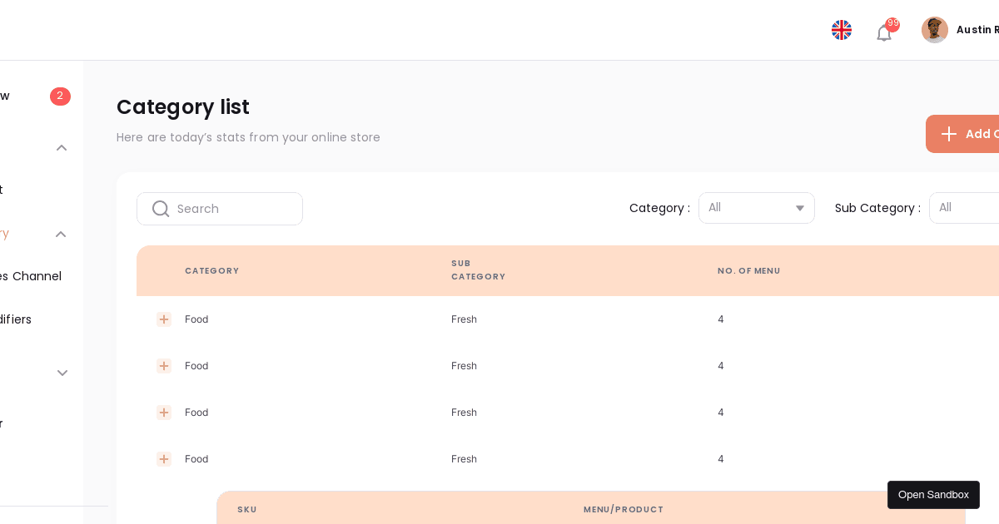Screen dimensions: 999x524
Task: Expand the second Food row plus icon
Action: tap(164, 366)
